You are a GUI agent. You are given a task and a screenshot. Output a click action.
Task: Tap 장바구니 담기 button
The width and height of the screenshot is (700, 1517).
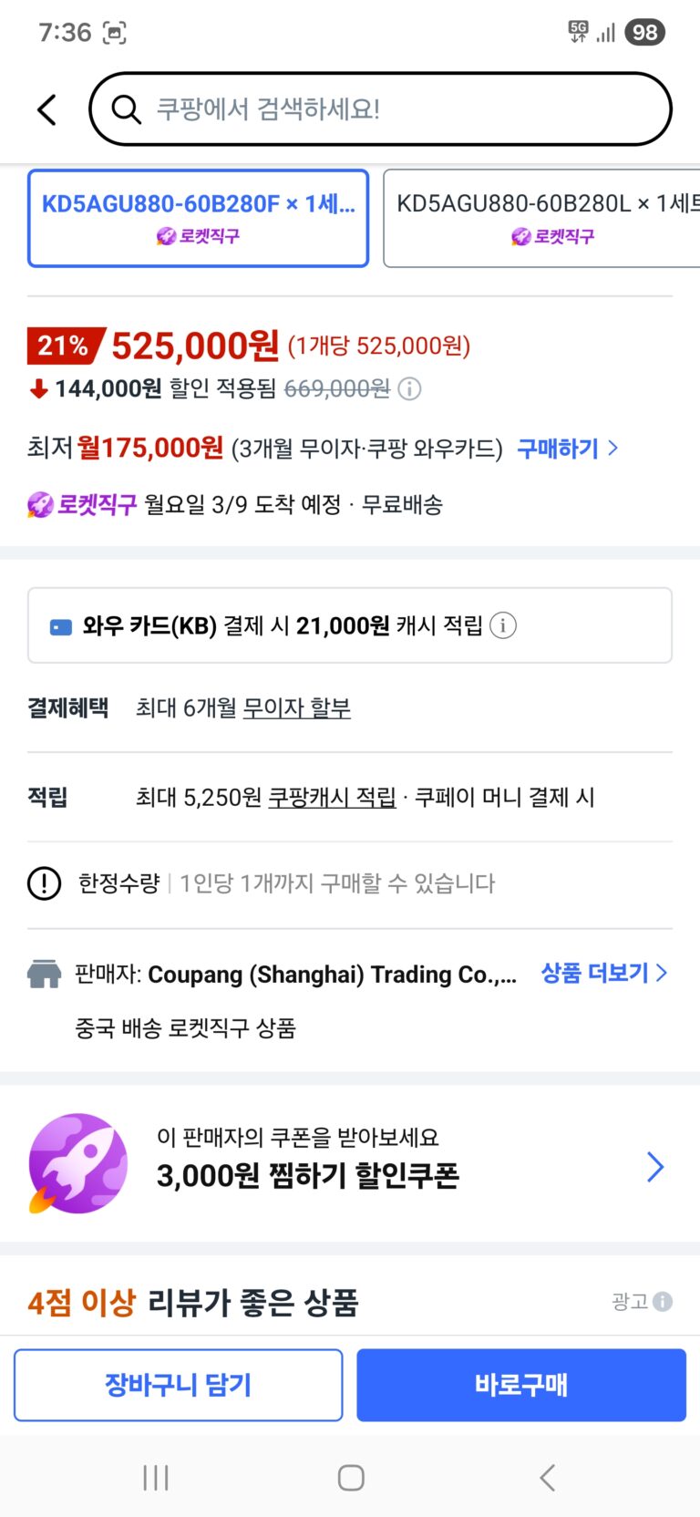pyautogui.click(x=179, y=1385)
